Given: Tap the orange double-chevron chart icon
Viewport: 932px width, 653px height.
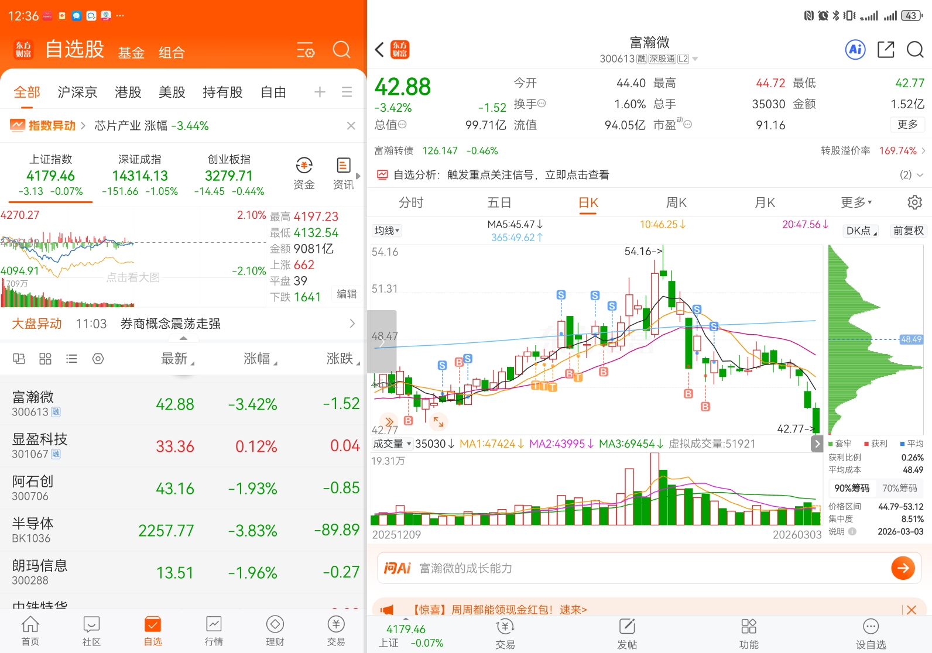Looking at the screenshot, I should point(389,421).
